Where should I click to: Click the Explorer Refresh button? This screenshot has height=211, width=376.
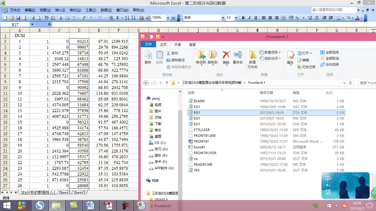pos(350,83)
